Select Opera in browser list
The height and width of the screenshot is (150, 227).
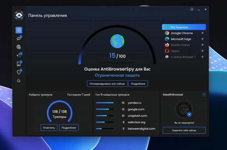(184, 51)
